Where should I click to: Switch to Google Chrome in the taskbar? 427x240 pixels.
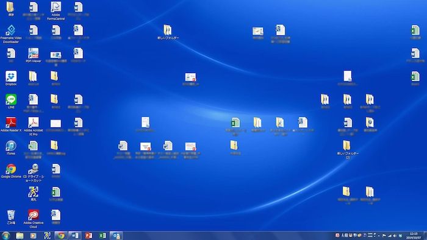[61, 236]
